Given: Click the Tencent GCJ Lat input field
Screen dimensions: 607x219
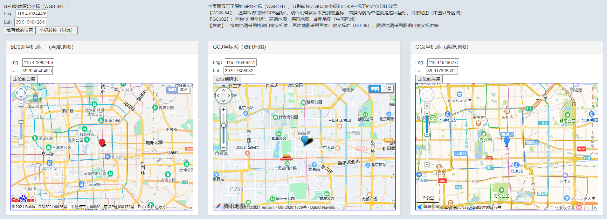Looking at the screenshot, I should 239,71.
